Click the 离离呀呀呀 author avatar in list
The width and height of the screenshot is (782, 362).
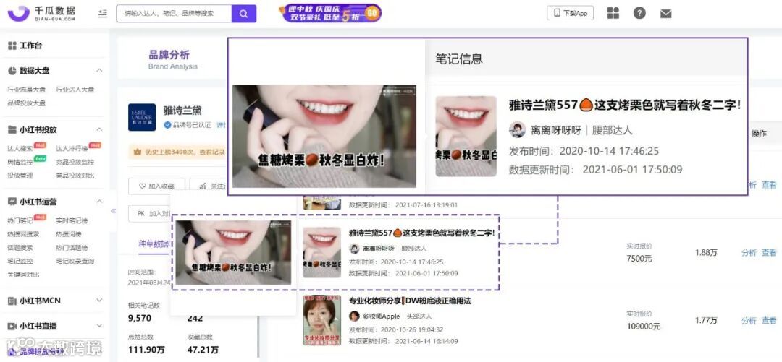(354, 248)
